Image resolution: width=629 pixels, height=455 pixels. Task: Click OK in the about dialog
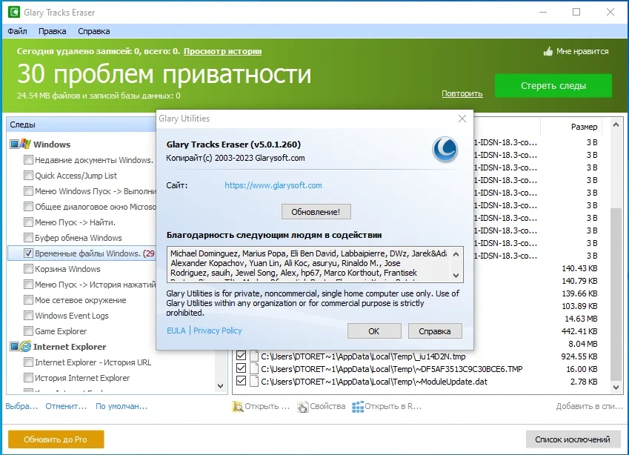tap(374, 331)
